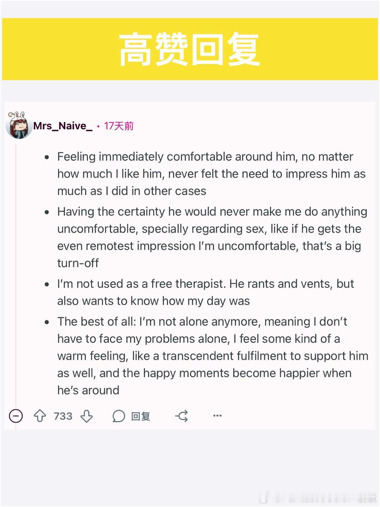This screenshot has height=507, width=380.
Task: Collapse the comment thread with the minus circle
Action: point(16,416)
